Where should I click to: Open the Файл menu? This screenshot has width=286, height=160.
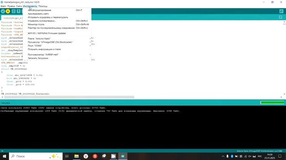pyautogui.click(x=3, y=6)
